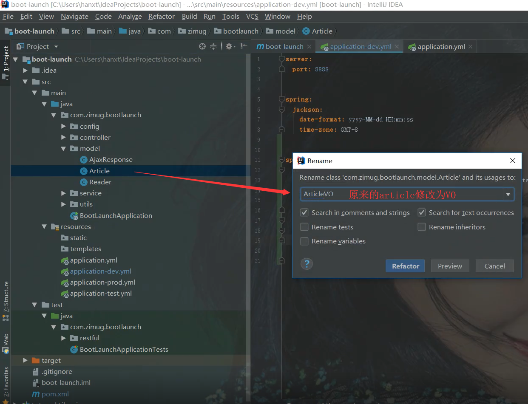Select the AjaxResponse class icon

click(84, 160)
